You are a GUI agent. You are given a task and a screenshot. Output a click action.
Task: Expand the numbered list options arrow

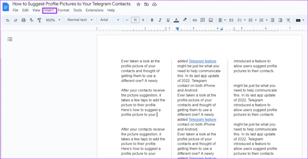pyautogui.click(x=266, y=20)
